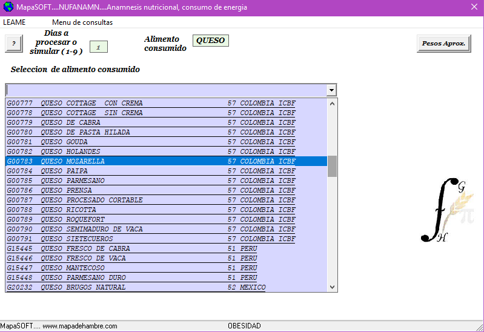Choose QUESO PARMESANO from Colombia

151,181
